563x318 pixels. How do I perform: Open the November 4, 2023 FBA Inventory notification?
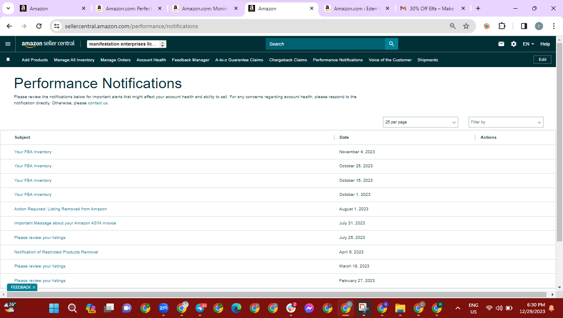coord(33,152)
